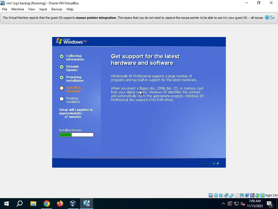Image resolution: width=278 pixels, height=209 pixels.
Task: Open the Input menu
Action: [x=43, y=9]
